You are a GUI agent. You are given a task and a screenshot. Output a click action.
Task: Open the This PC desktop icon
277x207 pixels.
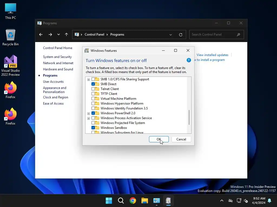(x=11, y=11)
